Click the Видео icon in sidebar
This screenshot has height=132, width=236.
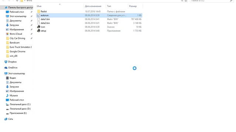[x=7, y=78]
